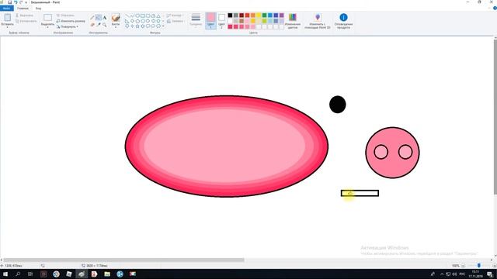Click the Redo arrow in title bar
This screenshot has height=279, width=497.
coord(21,2)
